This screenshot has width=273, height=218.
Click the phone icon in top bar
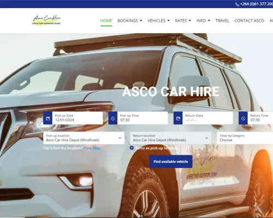[x=237, y=4]
